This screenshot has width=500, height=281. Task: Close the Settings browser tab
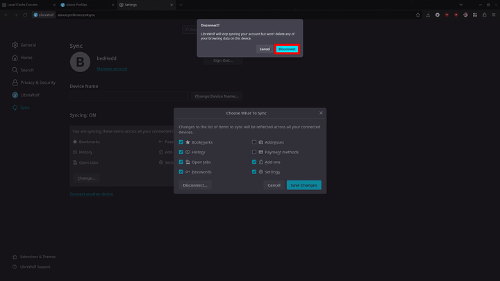coord(172,5)
